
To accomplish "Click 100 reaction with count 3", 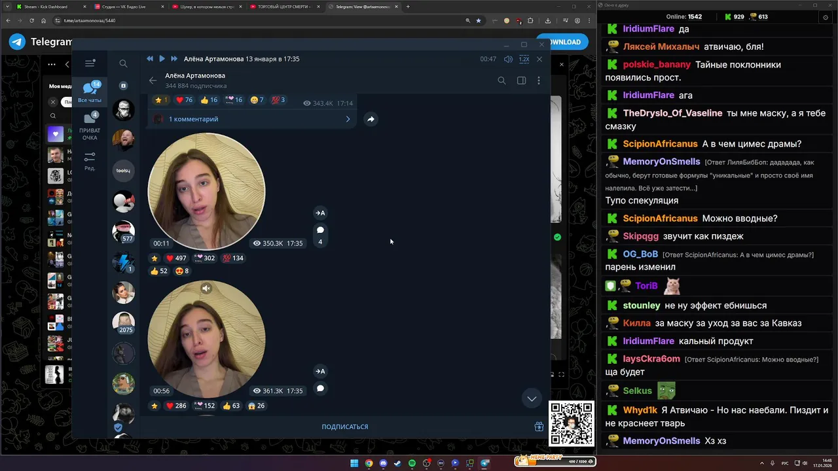I will (x=278, y=100).
